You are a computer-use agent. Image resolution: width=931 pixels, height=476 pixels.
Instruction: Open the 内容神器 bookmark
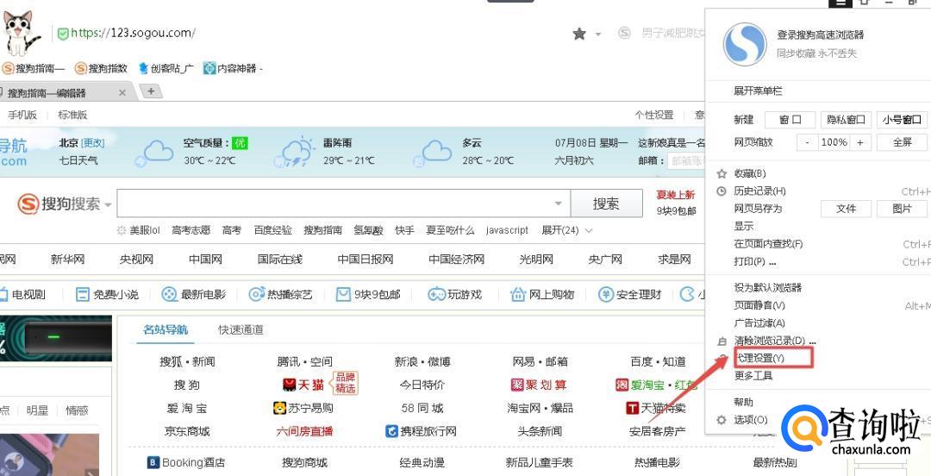coord(232,68)
